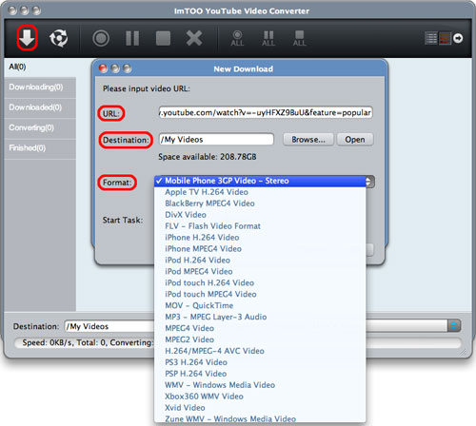This screenshot has width=476, height=426.
Task: Click the Open button
Action: [355, 140]
